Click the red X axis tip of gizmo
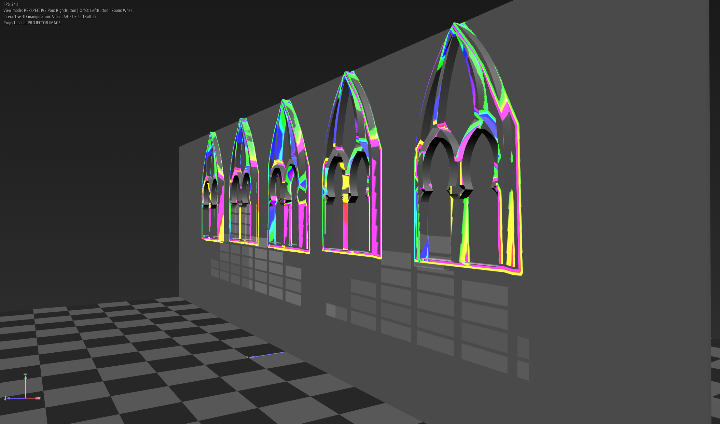The image size is (720, 424). coord(38,398)
